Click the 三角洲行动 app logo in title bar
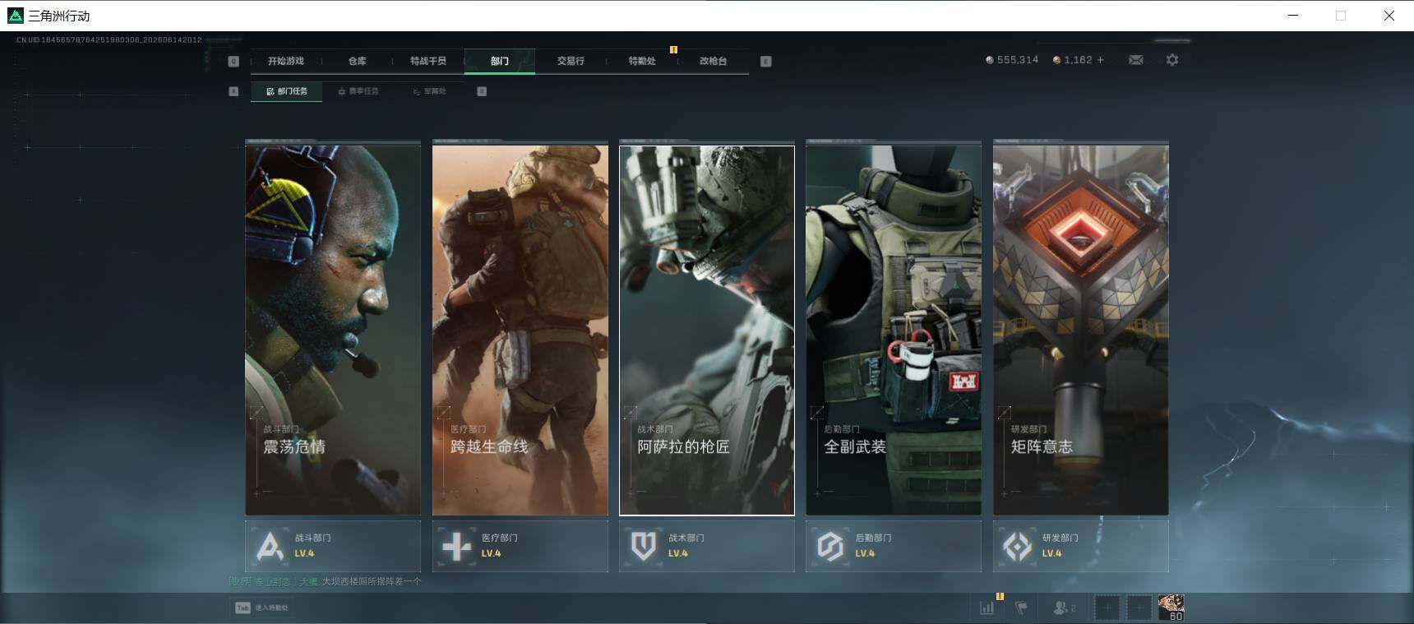This screenshot has height=624, width=1414. tap(15, 16)
